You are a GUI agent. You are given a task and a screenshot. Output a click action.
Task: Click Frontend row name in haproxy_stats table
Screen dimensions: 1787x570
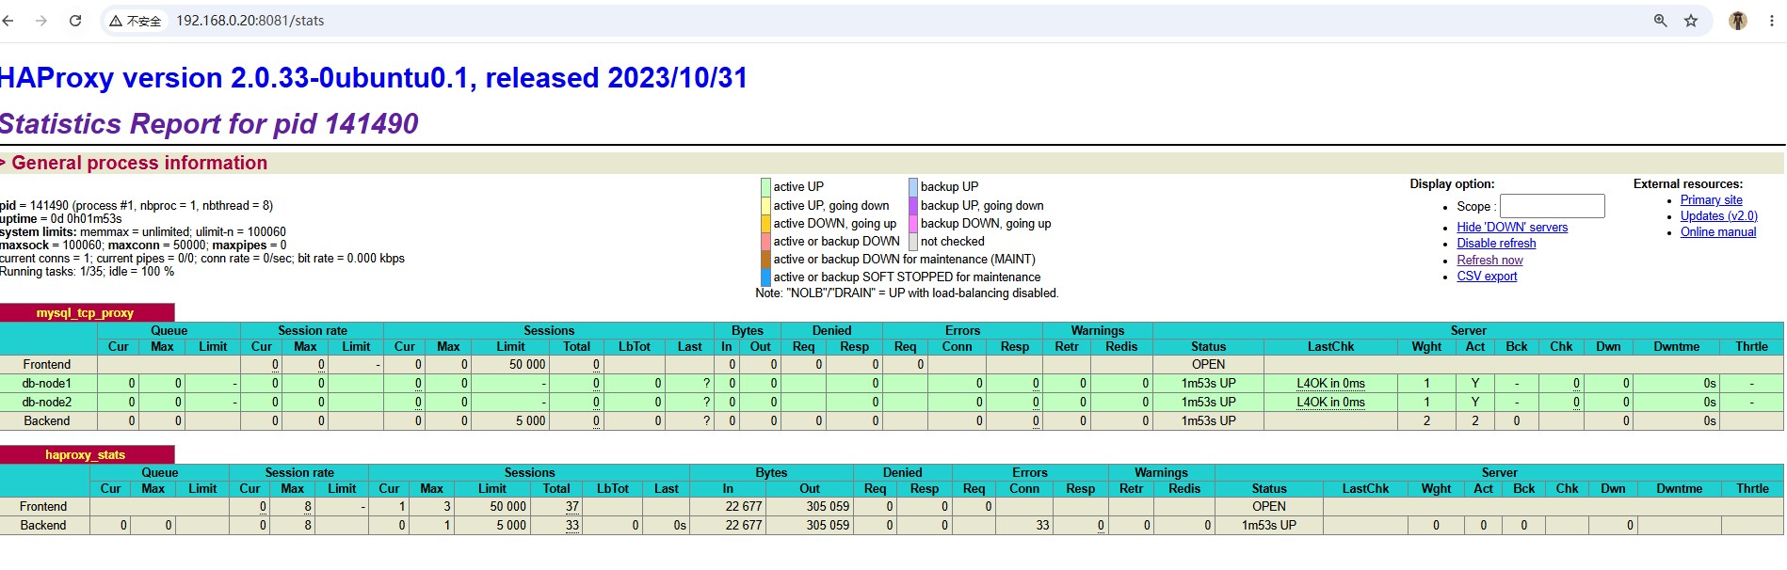[43, 507]
